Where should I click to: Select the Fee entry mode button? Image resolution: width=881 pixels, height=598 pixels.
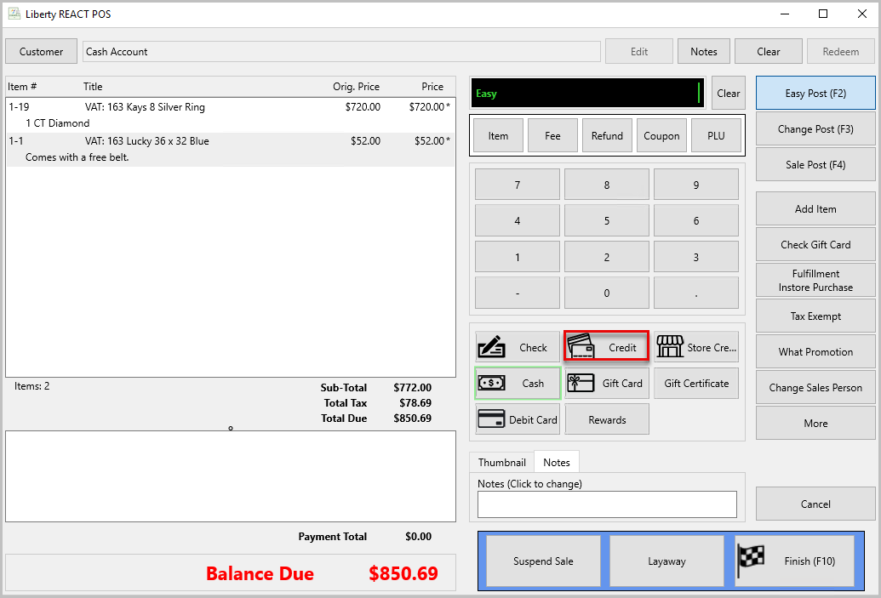click(552, 135)
